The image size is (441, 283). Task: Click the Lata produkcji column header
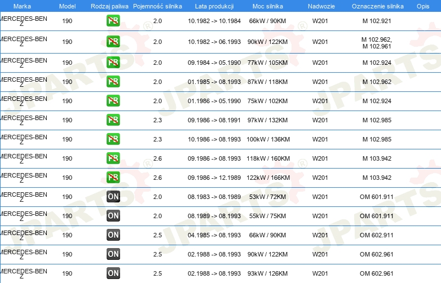[x=214, y=6]
